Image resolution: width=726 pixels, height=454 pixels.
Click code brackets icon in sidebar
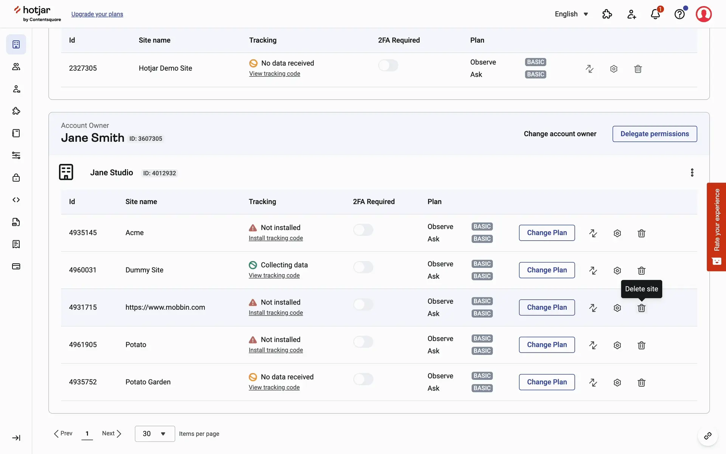[16, 200]
